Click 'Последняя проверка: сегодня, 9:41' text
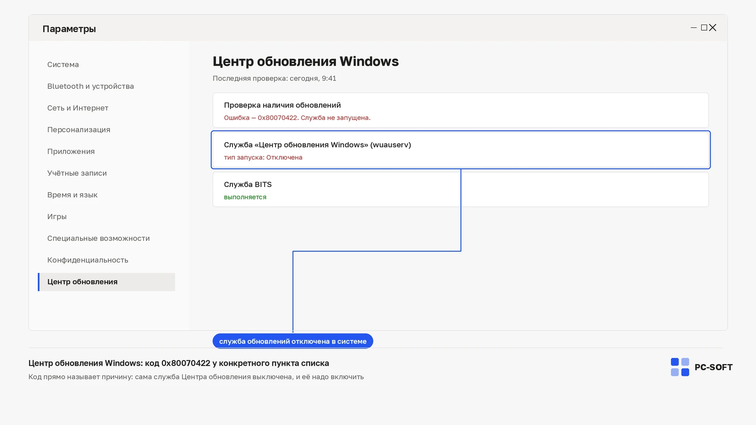The width and height of the screenshot is (756, 425). (275, 78)
